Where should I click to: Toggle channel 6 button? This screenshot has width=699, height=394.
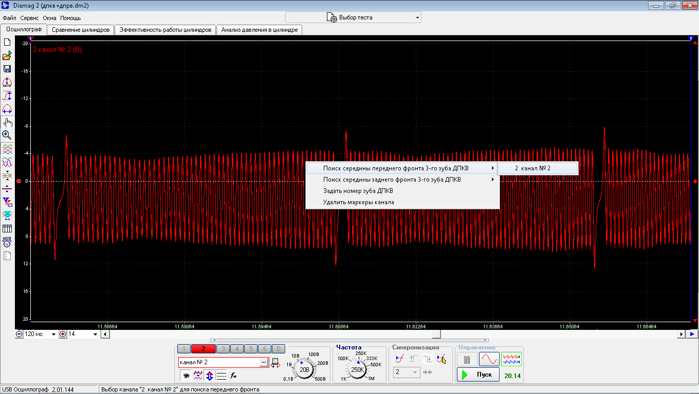point(264,349)
